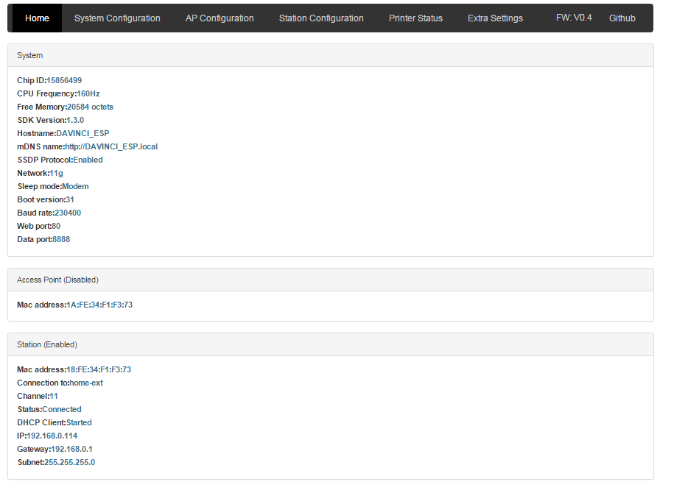Switch to Station Configuration page

(x=321, y=18)
